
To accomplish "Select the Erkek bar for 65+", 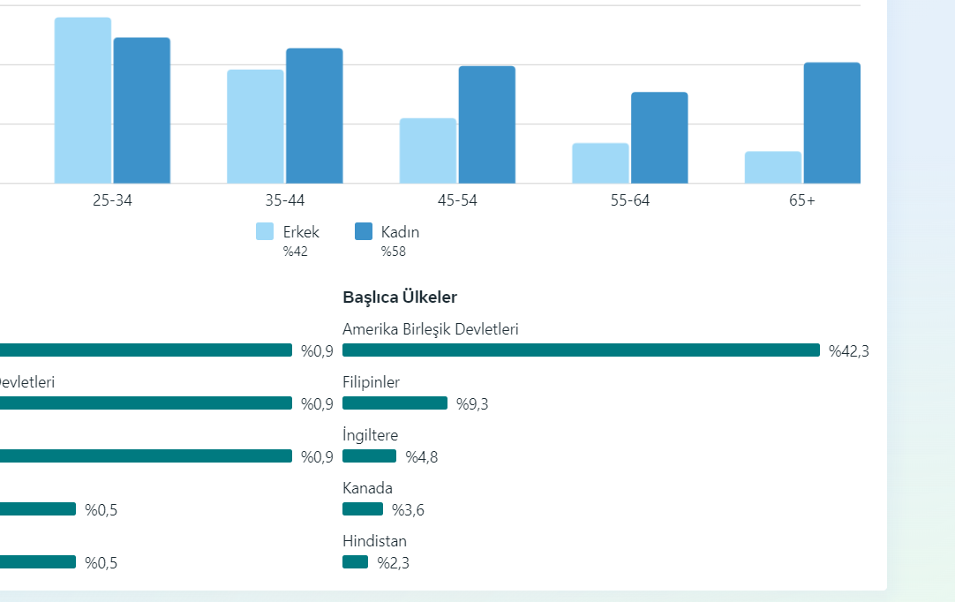I will pos(773,168).
